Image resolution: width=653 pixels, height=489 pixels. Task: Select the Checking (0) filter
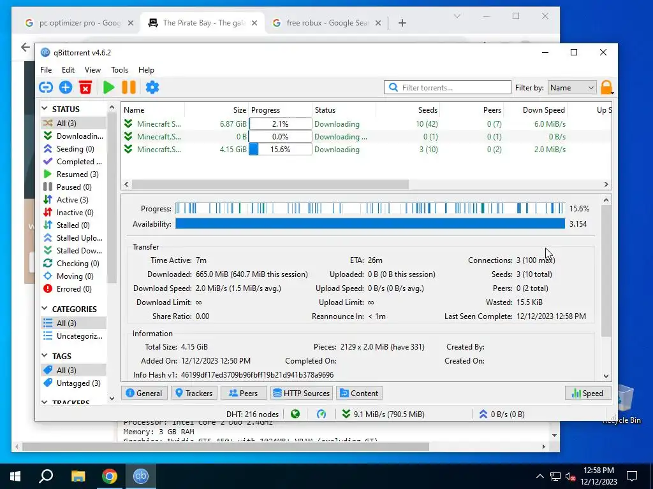tap(74, 264)
